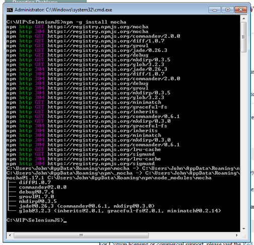Click the mocha@1.17.1 output line
The image size is (254, 245).
click(x=109, y=178)
